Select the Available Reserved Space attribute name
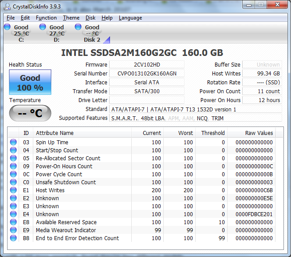This screenshot has width=291, height=257. [x=66, y=222]
